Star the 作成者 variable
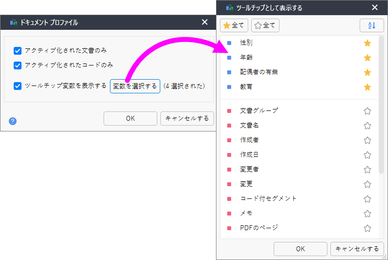 tap(367, 140)
